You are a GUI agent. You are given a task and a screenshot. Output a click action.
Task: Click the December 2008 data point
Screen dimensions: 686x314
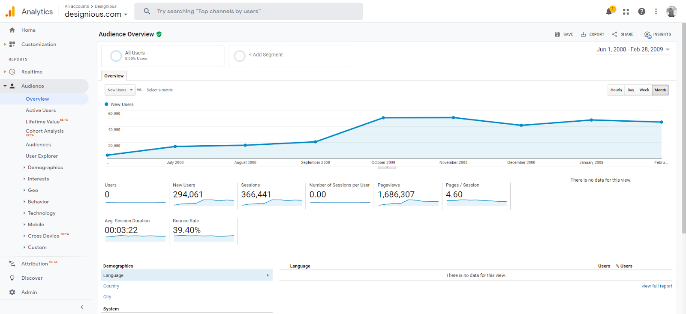(x=521, y=126)
